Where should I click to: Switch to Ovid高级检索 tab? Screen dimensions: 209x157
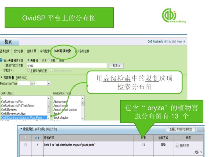click(x=62, y=51)
